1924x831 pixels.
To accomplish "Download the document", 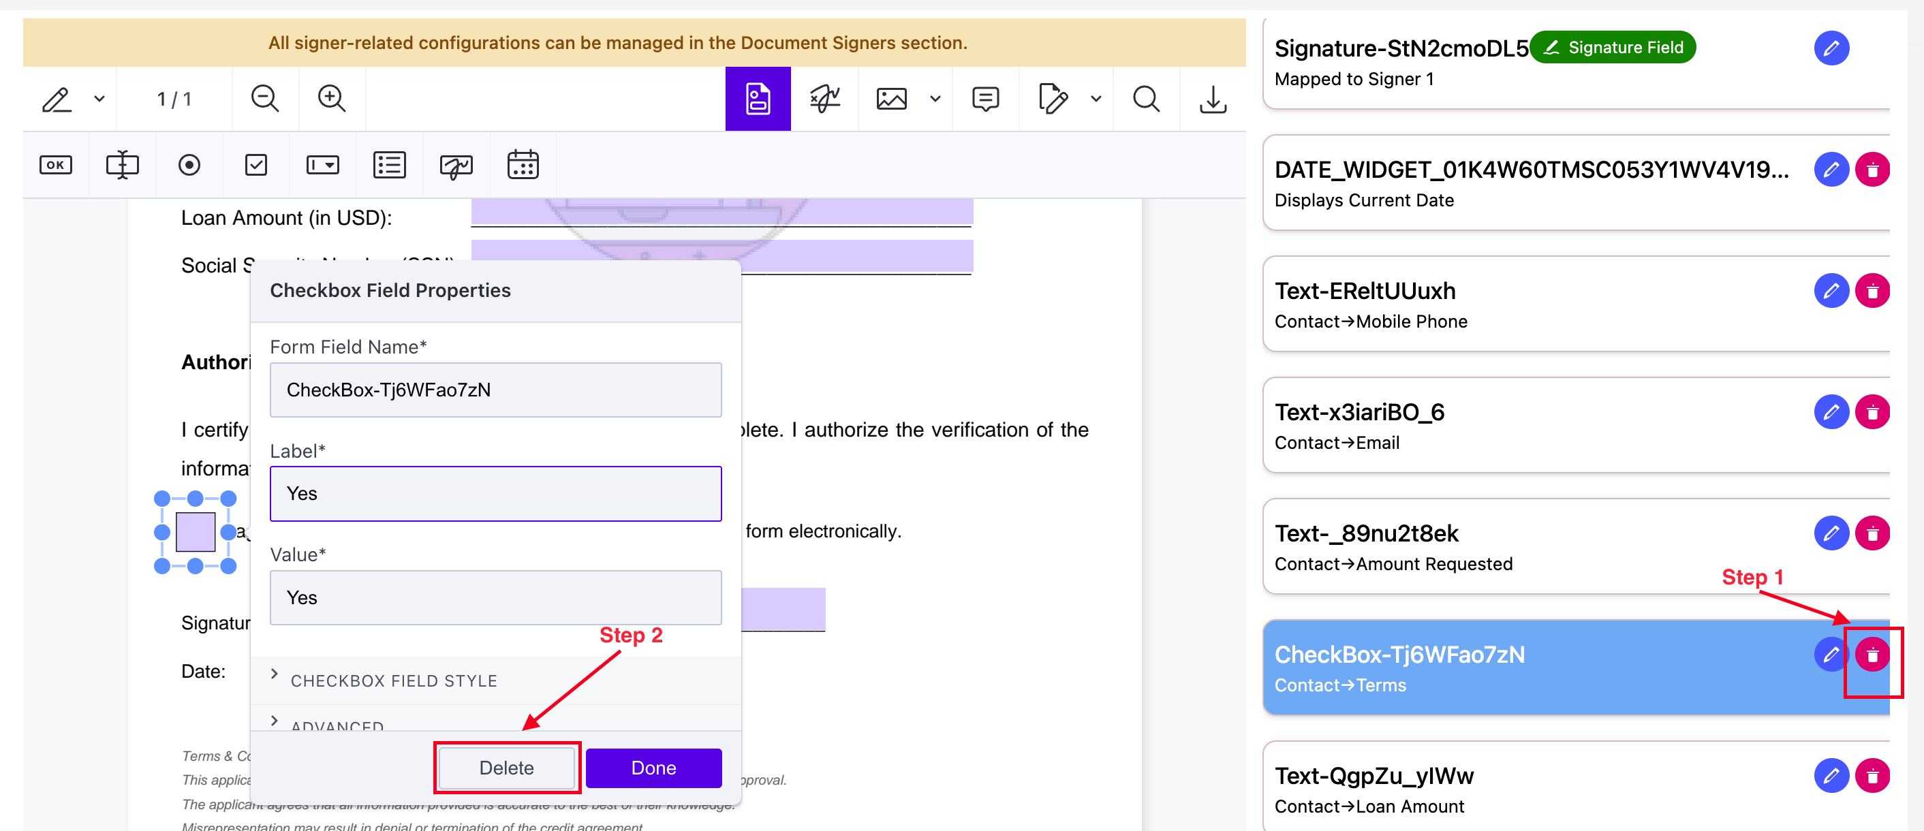I will [1213, 99].
